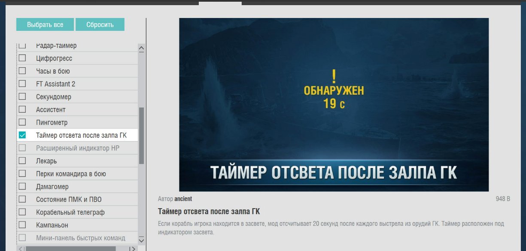Select 'Перки командира в бою' label
This screenshot has width=526, height=251.
pyautogui.click(x=71, y=174)
